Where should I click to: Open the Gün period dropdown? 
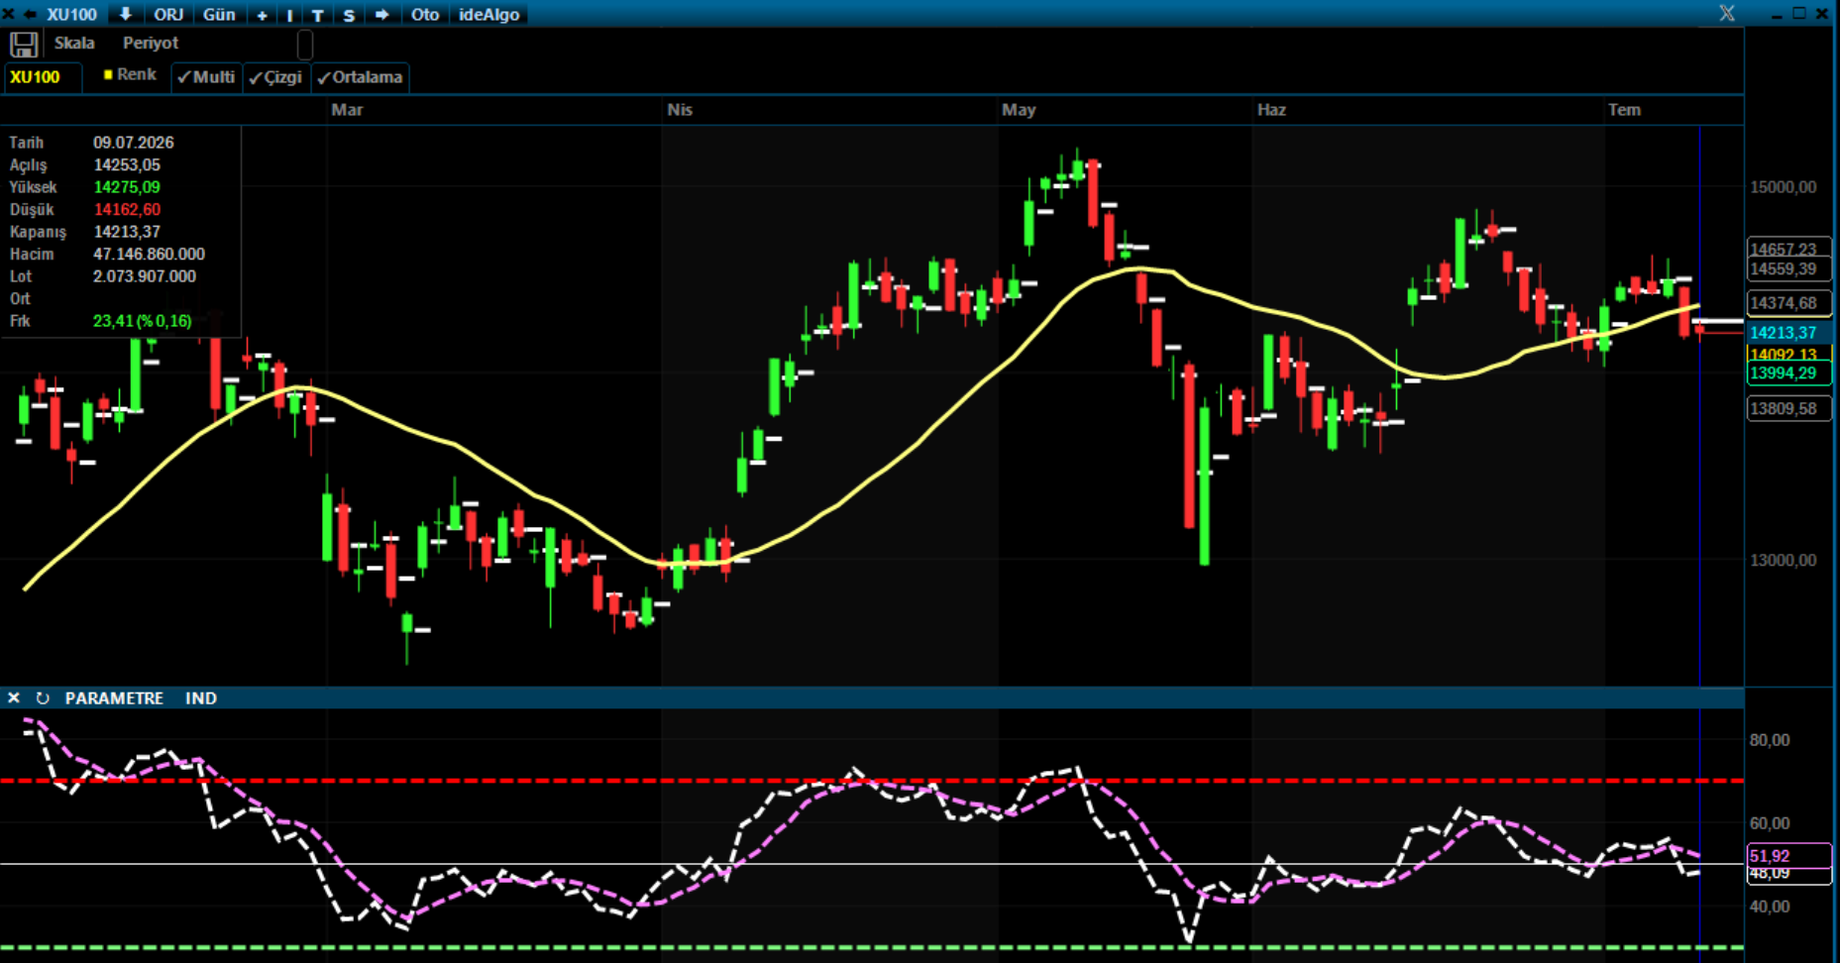(x=219, y=15)
